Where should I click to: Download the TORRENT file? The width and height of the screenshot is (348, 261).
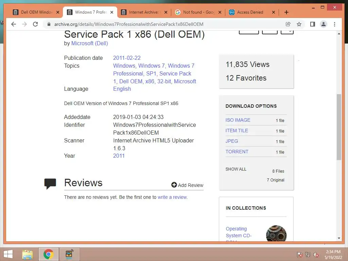237,152
